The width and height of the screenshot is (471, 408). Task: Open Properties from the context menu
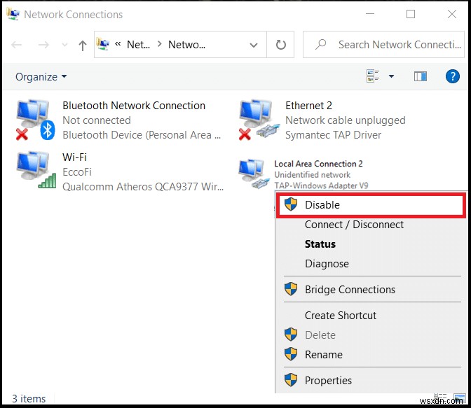[328, 381]
